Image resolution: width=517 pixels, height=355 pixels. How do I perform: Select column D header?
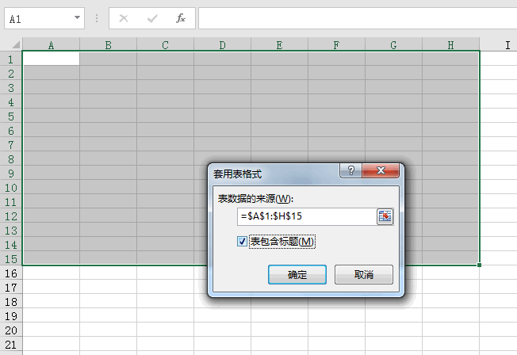pyautogui.click(x=222, y=45)
